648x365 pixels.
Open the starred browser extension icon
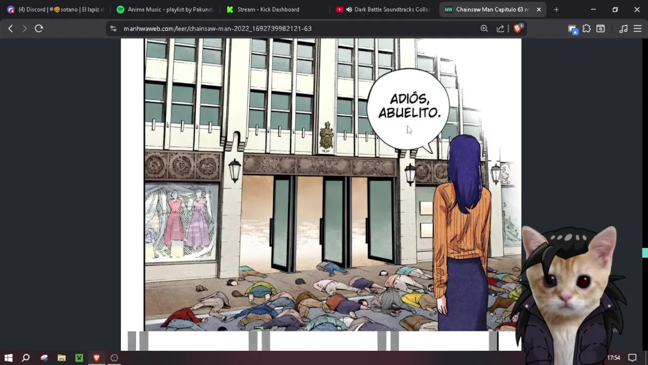tap(573, 29)
